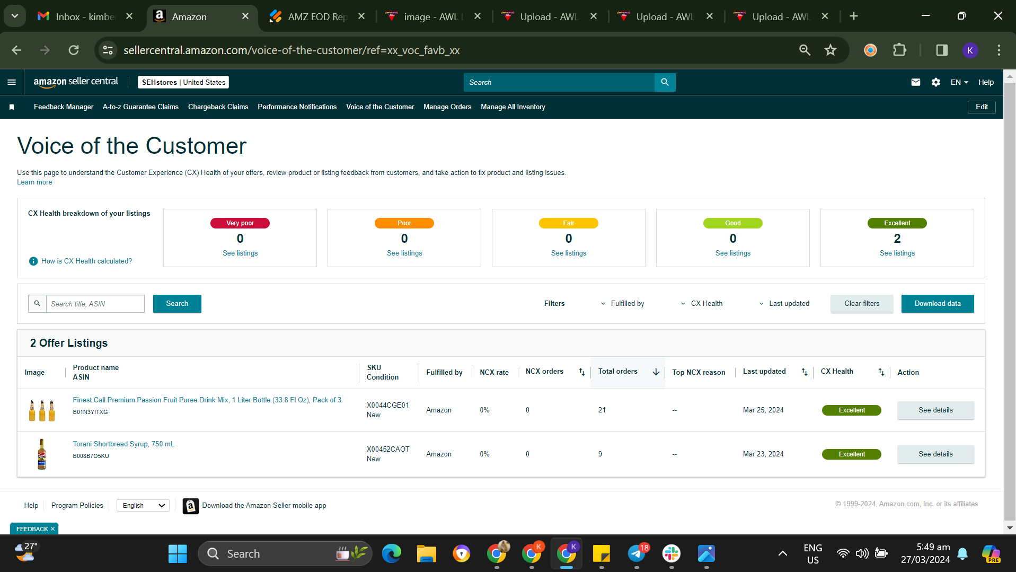The height and width of the screenshot is (572, 1016).
Task: Click the Search title, ASIN input field
Action: (95, 304)
